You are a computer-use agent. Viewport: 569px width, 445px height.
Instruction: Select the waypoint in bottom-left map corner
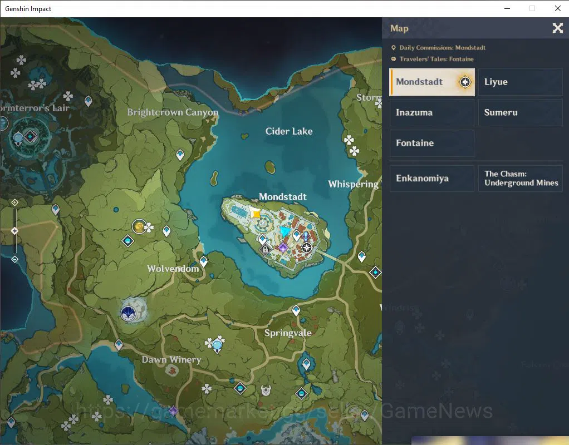coord(11,423)
